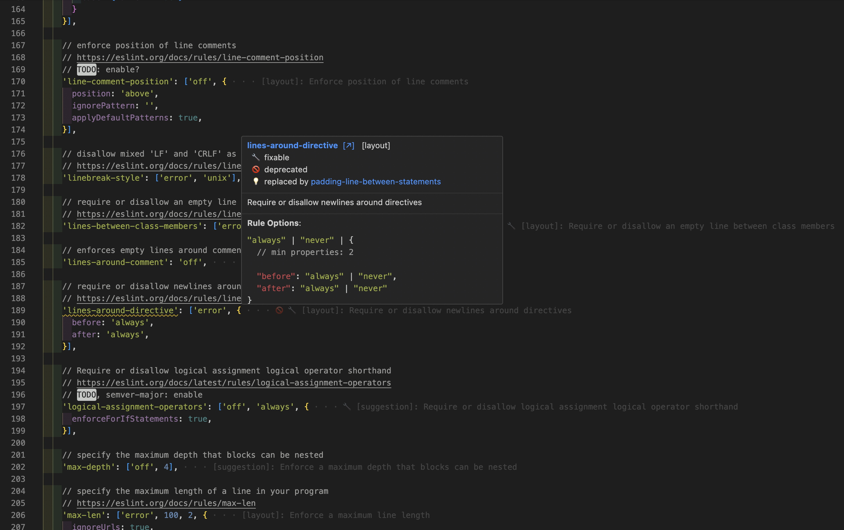Click the wrench icon next to fixable
844x530 pixels.
point(256,158)
